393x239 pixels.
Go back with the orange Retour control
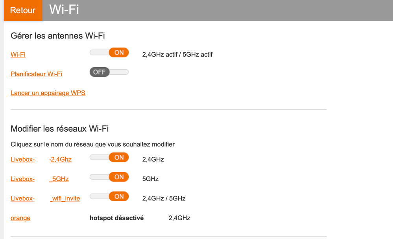point(22,11)
